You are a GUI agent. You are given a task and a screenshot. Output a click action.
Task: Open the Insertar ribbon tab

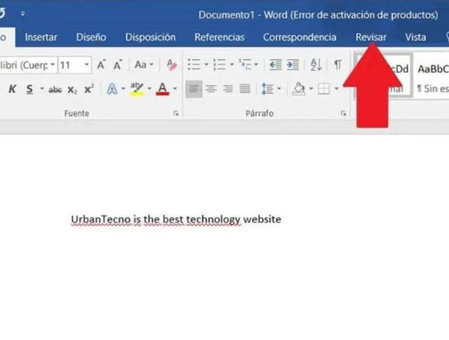click(x=41, y=37)
